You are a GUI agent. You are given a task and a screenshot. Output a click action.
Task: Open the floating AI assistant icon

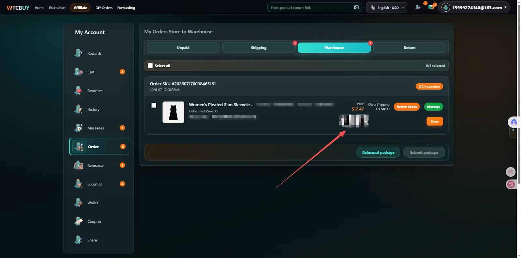(514, 122)
